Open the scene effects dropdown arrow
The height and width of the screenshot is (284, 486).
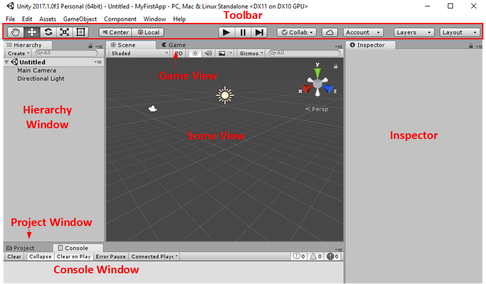(231, 53)
